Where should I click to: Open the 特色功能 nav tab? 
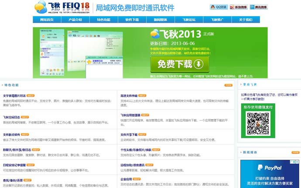tap(104, 20)
